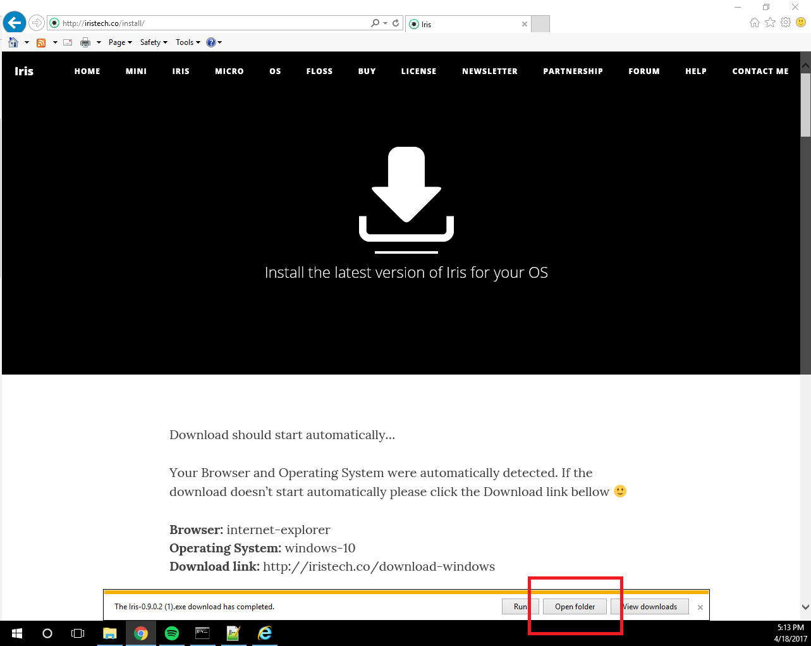The height and width of the screenshot is (646, 811).
Task: Open the PARTNERSHIP nav item
Action: click(x=573, y=71)
